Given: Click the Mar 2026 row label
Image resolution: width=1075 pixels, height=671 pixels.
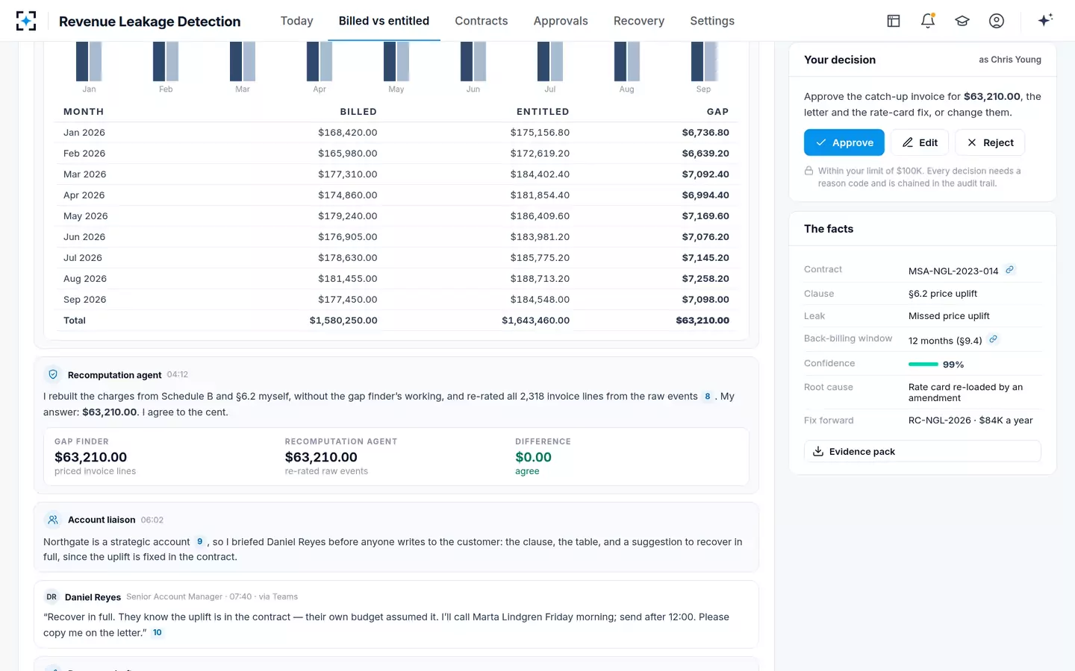Looking at the screenshot, I should coord(84,174).
